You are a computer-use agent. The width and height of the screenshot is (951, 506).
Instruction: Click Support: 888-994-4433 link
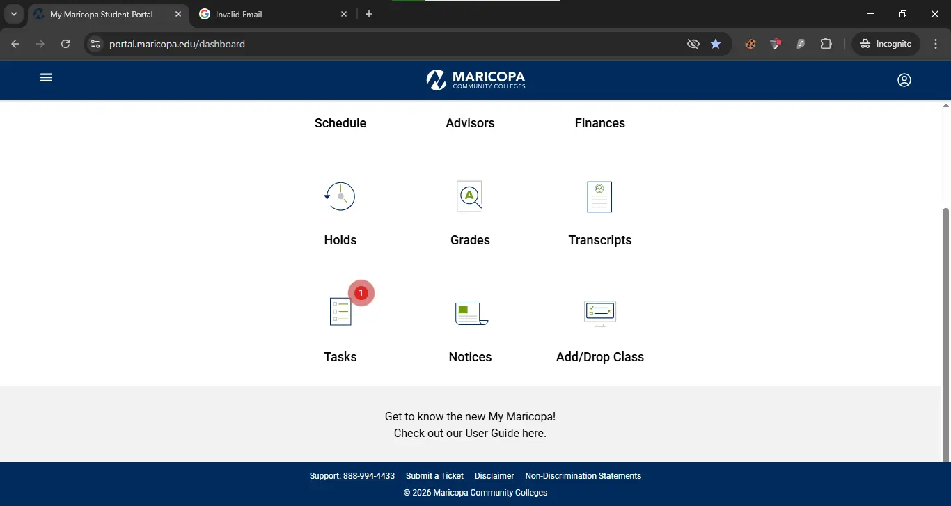pos(352,476)
